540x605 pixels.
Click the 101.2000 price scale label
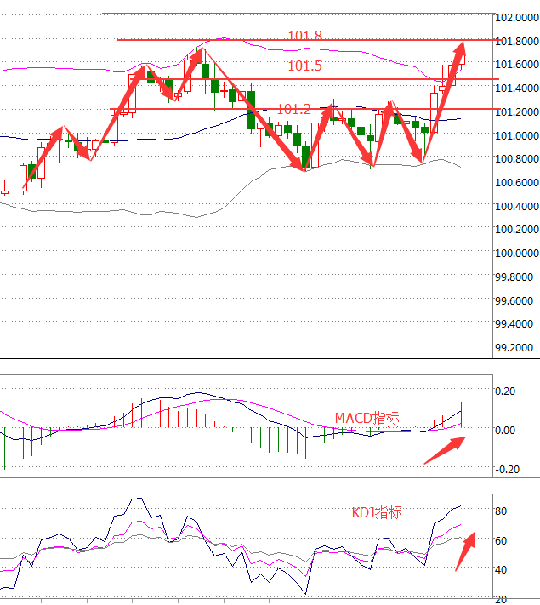pyautogui.click(x=517, y=111)
